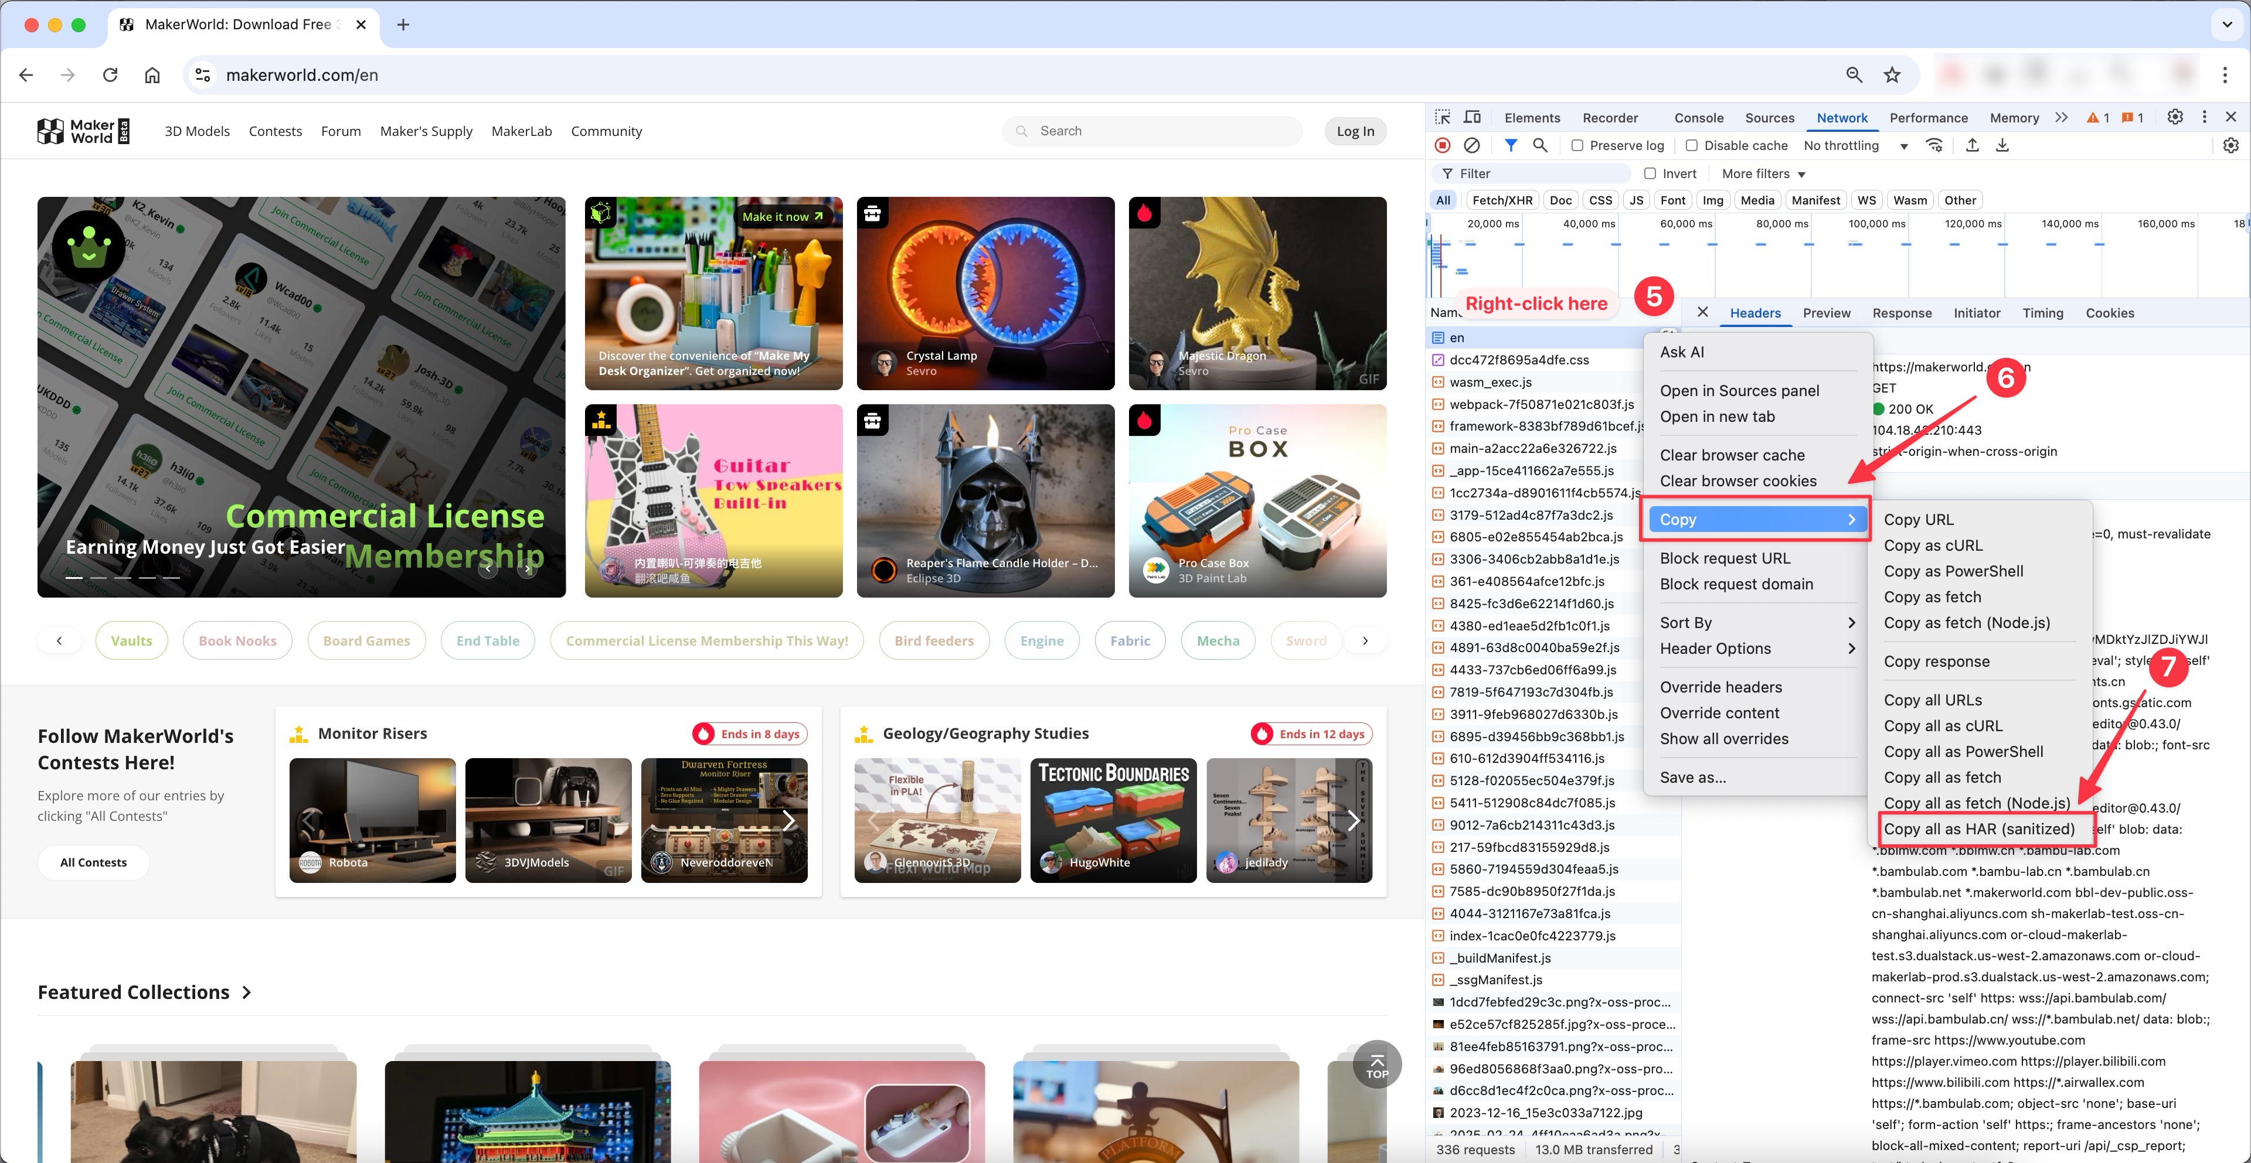Open the MakerLab navigation link

(x=522, y=131)
